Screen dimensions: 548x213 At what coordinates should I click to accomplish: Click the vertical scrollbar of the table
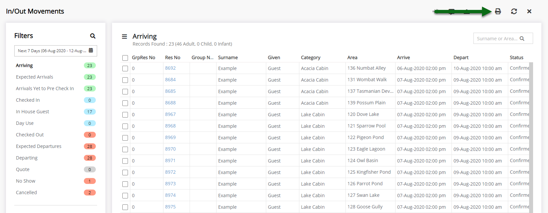click(x=531, y=137)
